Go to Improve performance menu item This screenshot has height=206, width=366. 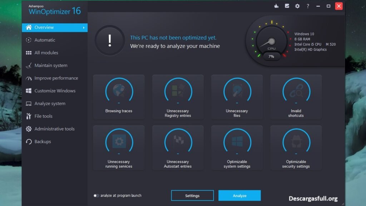click(x=56, y=78)
